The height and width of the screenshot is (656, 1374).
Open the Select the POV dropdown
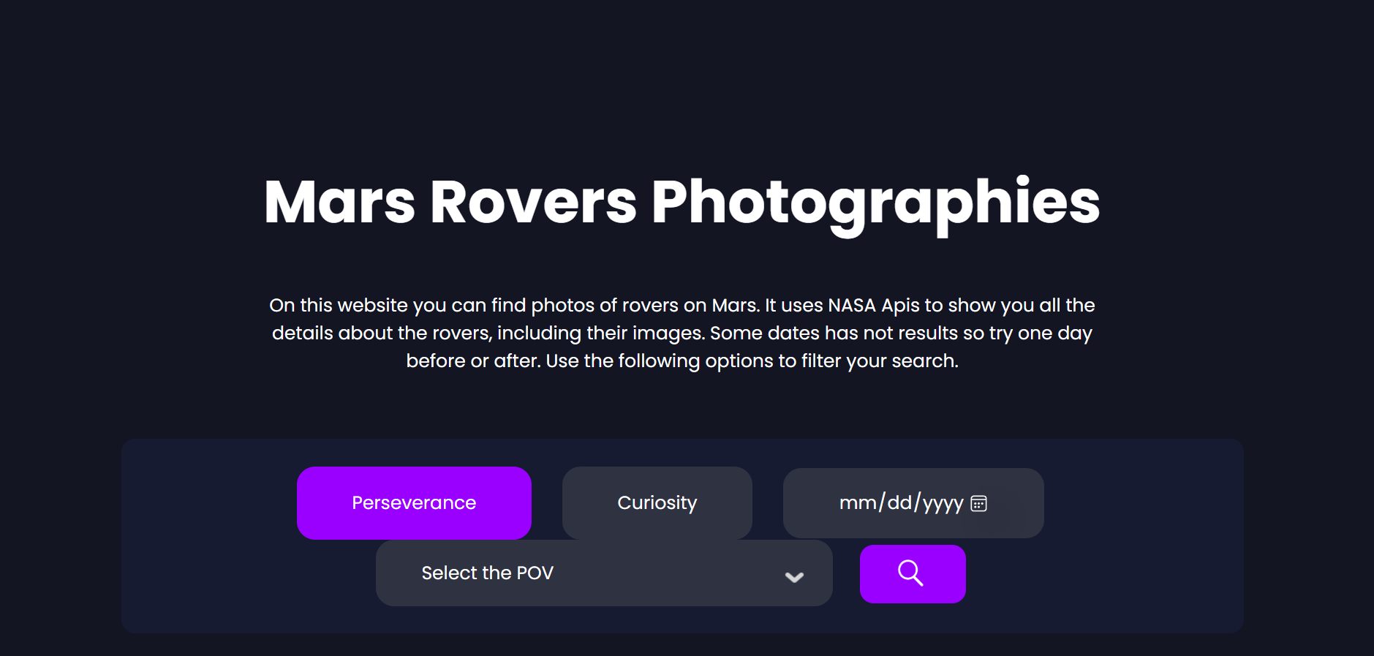point(604,573)
